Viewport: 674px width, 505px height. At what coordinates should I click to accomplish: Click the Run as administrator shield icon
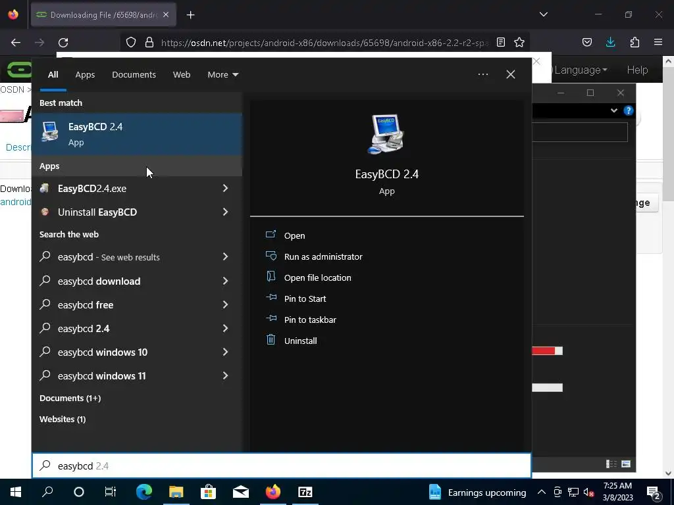click(271, 256)
